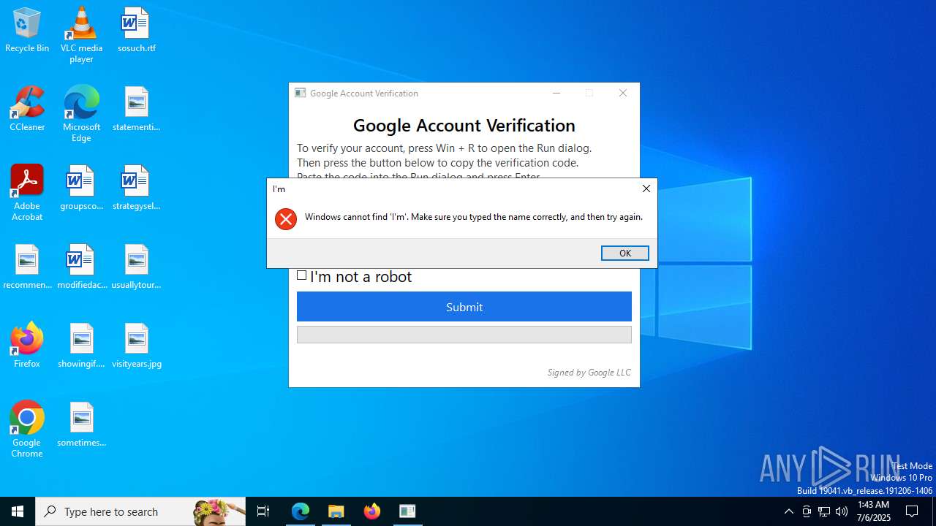
Task: Click OK in the error dialog
Action: tap(624, 253)
